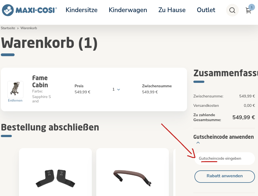
Task: Collapse the Gutscheincode anwenden section
Action: (x=198, y=143)
